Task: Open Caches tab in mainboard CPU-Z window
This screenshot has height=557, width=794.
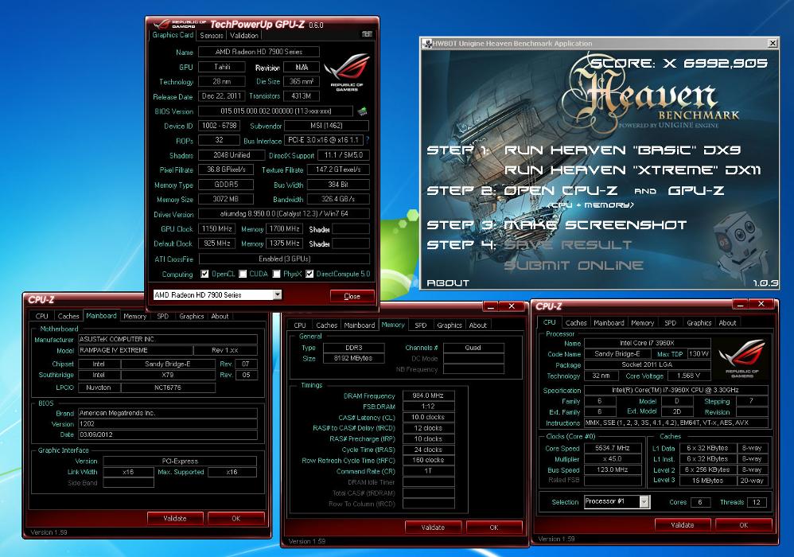Action: [68, 316]
